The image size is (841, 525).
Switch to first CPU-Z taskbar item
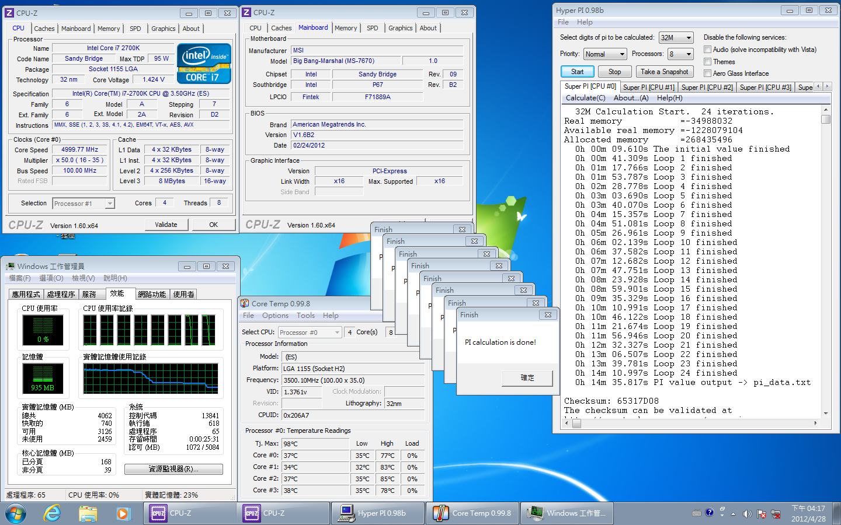tap(190, 513)
